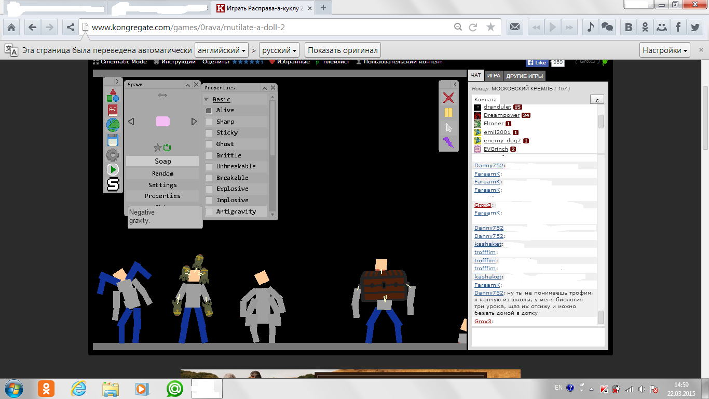The width and height of the screenshot is (709, 399).
Task: Enable the Brittle checkbox
Action: click(x=209, y=155)
